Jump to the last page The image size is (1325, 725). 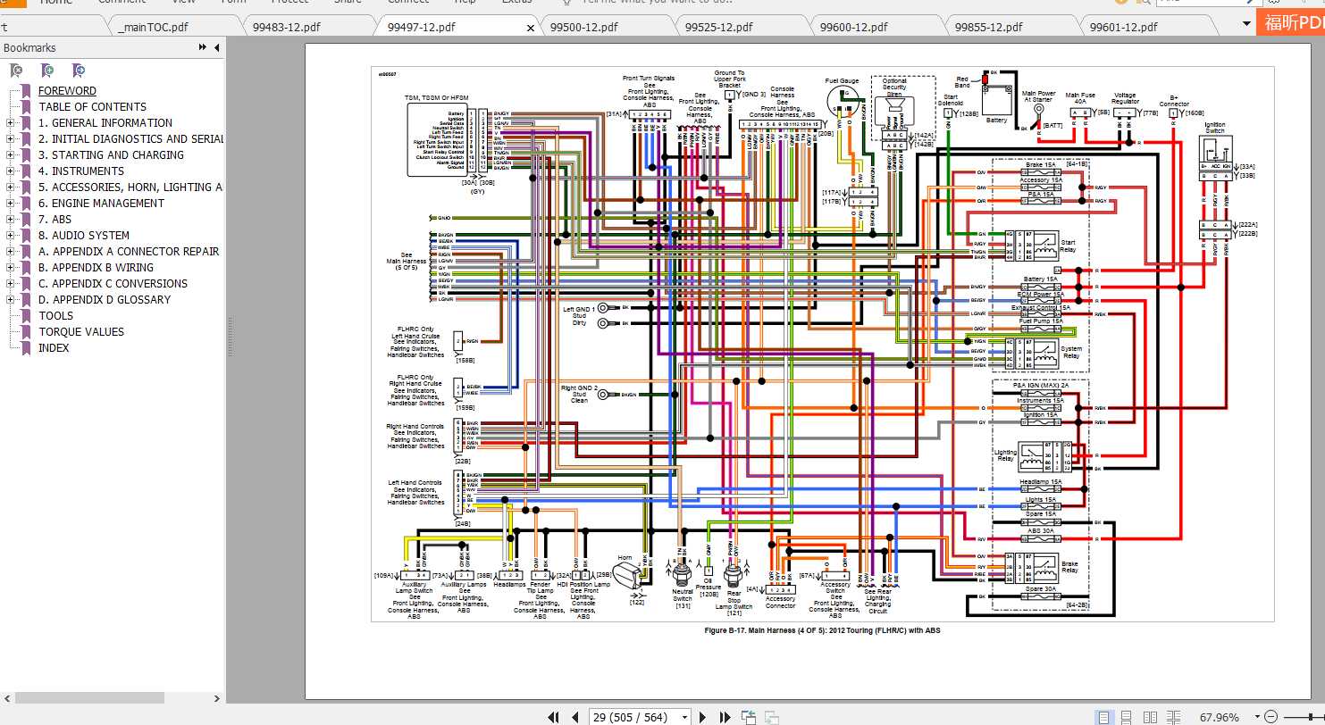724,717
